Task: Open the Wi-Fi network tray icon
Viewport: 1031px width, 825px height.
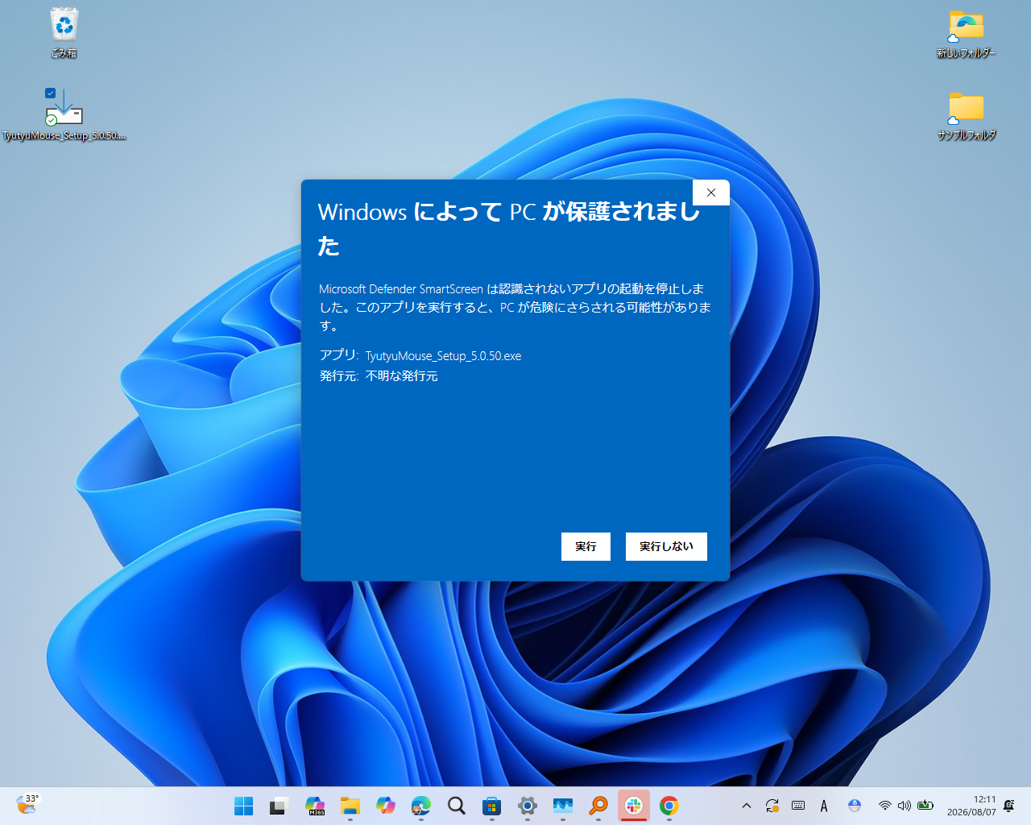Action: [x=884, y=806]
